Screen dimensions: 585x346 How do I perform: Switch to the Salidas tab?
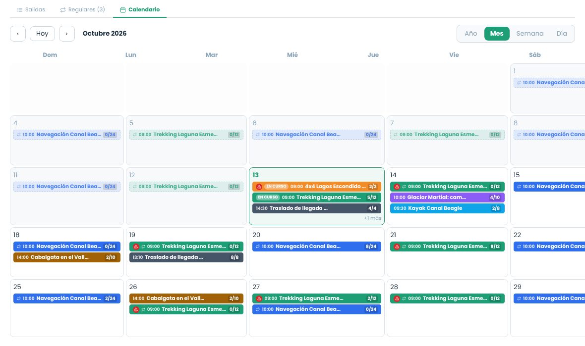[31, 9]
